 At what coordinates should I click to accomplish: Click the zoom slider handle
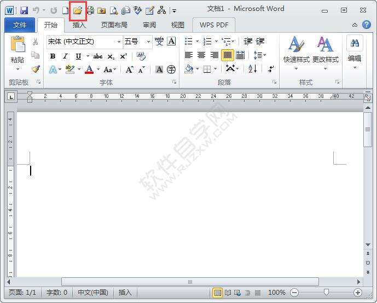326,293
